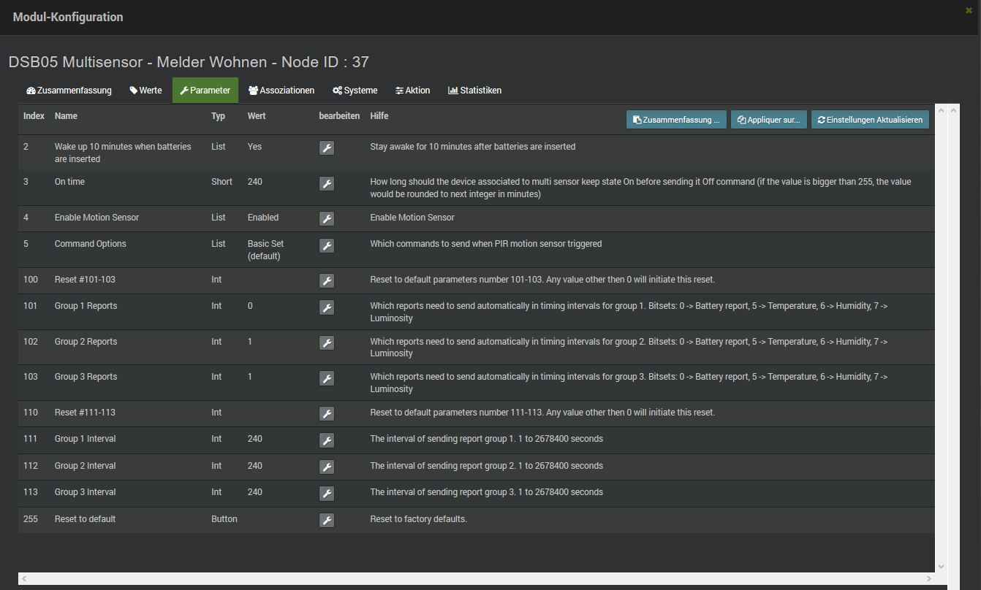Click 'Command Options' name cell

91,244
